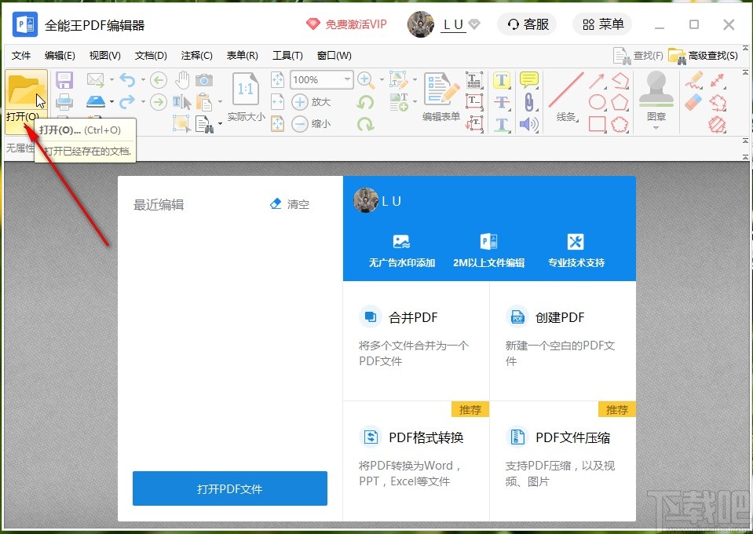This screenshot has height=534, width=753.
Task: Select the Oval shape tool
Action: point(597,102)
